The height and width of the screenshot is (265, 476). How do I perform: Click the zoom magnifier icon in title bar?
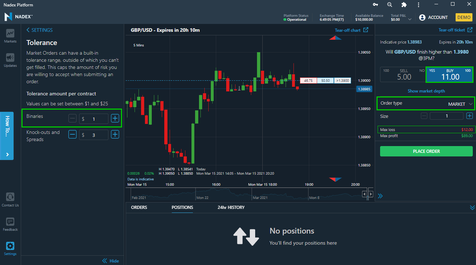click(x=390, y=5)
